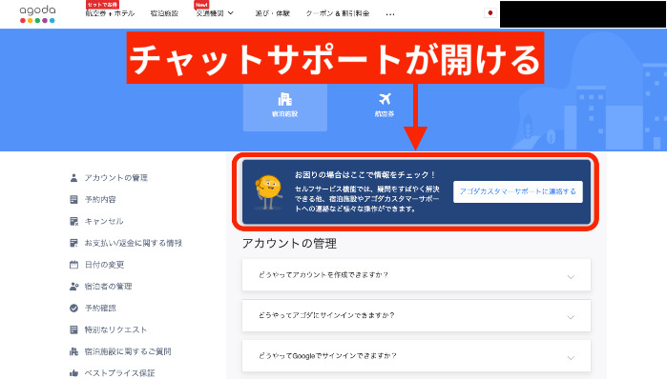This screenshot has width=667, height=379.
Task: Open ベストプライス保証 sidebar link
Action: pos(119,373)
